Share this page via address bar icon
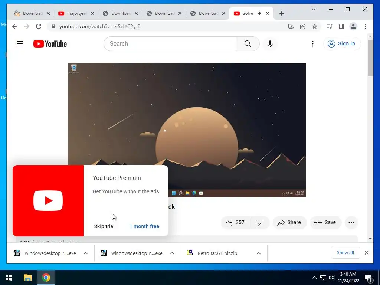This screenshot has width=380, height=285. point(303,26)
